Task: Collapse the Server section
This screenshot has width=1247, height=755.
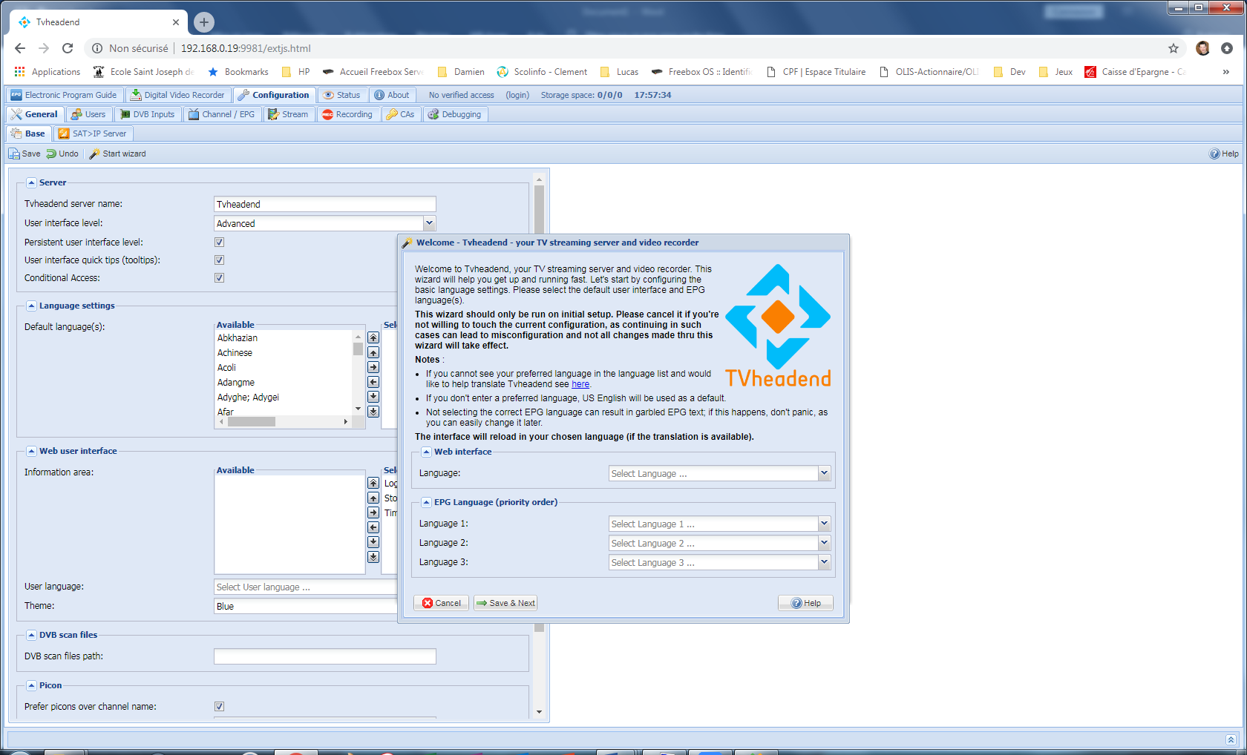Action: [x=32, y=182]
